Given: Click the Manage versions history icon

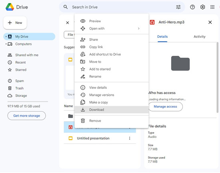Looking at the screenshot, I should (83, 95).
